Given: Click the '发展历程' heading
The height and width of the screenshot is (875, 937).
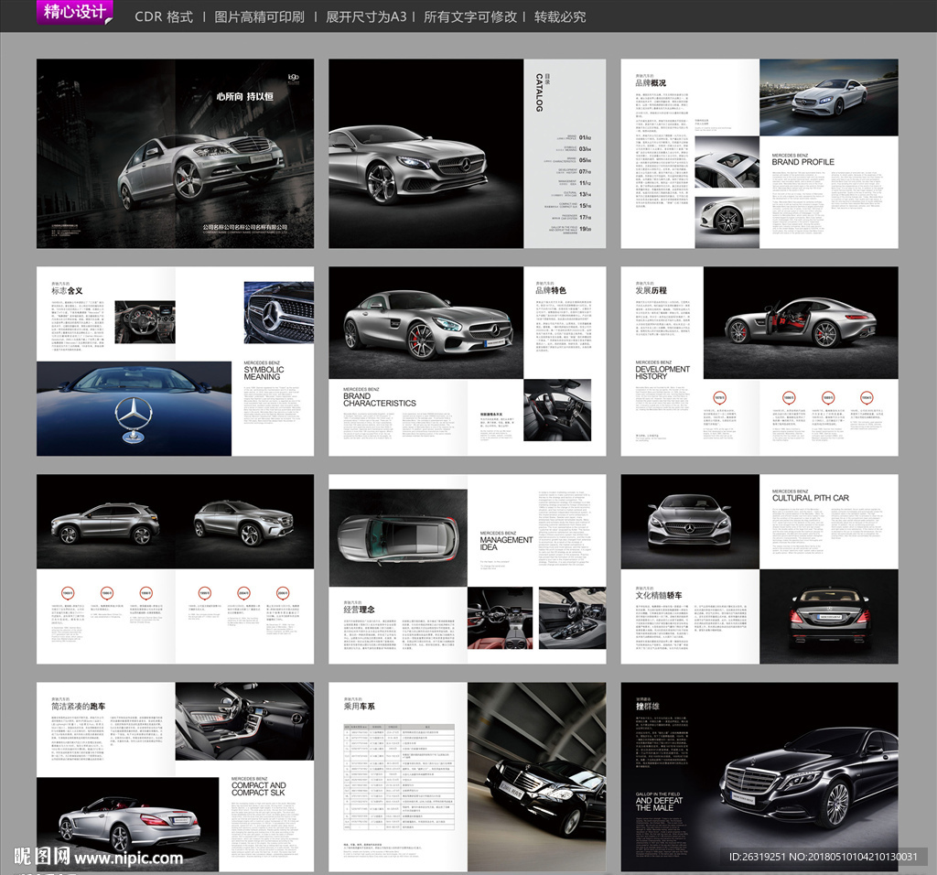Looking at the screenshot, I should [x=651, y=290].
